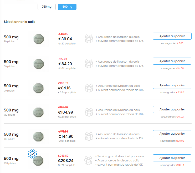Screen dimensions: 195x173
Task: Add the 30 pilules package to cart
Action: 172,36
